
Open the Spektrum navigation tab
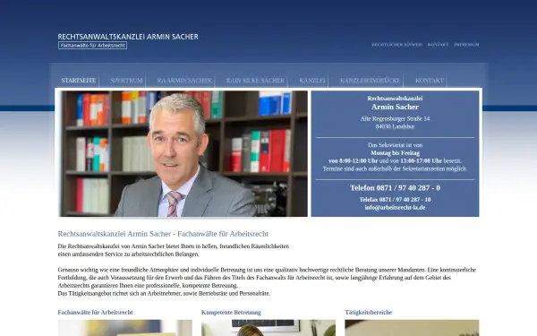coord(126,81)
